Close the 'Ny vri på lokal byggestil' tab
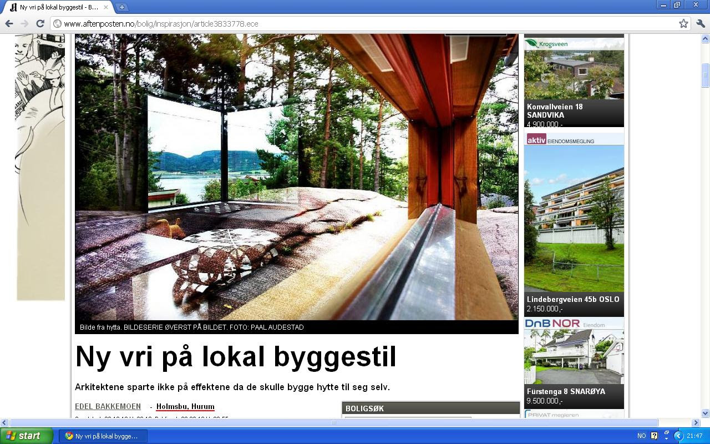 pos(106,7)
